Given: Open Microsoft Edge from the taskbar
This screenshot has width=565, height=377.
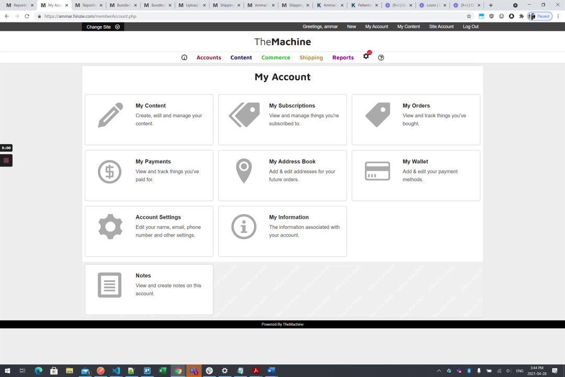Looking at the screenshot, I should [39, 371].
